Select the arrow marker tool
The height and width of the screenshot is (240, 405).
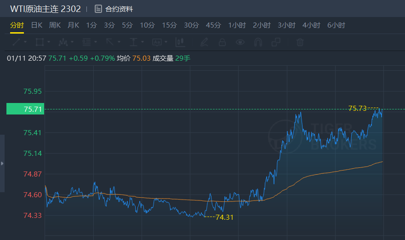[x=110, y=42]
